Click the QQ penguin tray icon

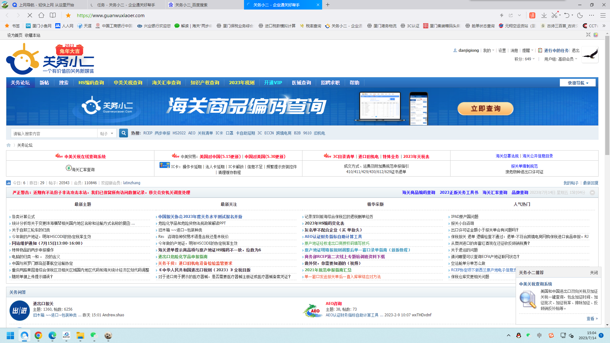point(519,335)
